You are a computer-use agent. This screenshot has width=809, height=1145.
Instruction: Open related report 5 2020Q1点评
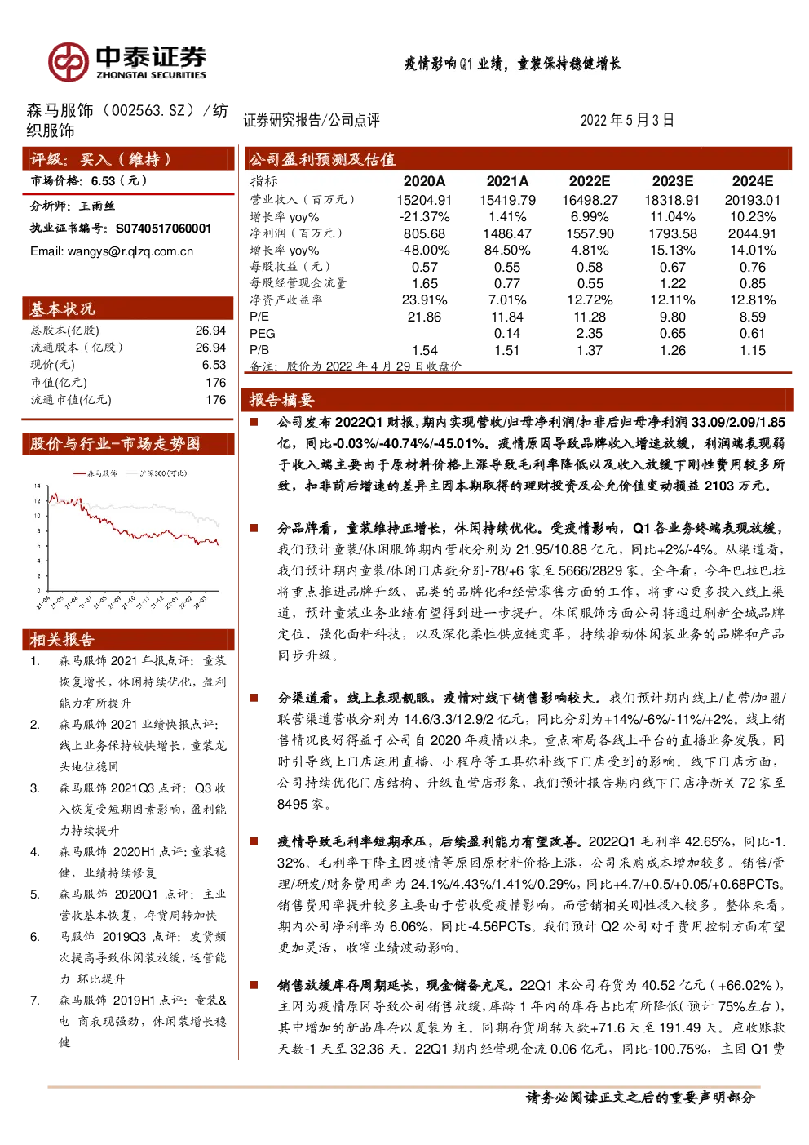[142, 904]
